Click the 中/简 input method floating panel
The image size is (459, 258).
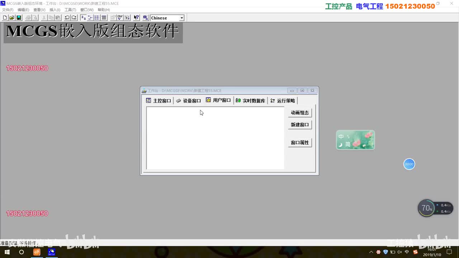[355, 140]
